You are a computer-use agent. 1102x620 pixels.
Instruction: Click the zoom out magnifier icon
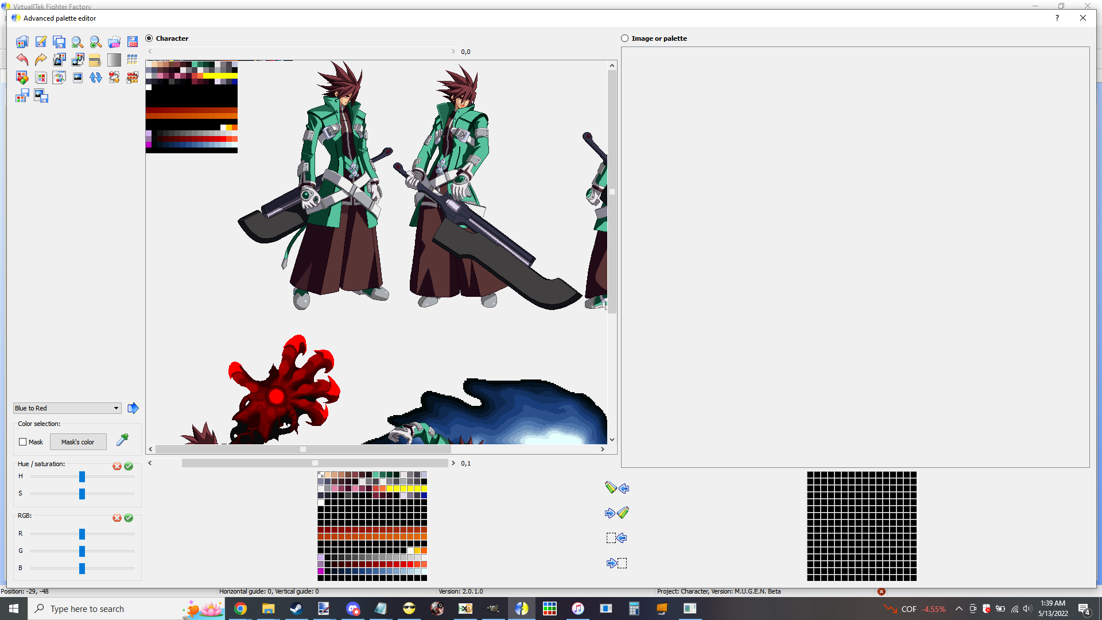[77, 42]
